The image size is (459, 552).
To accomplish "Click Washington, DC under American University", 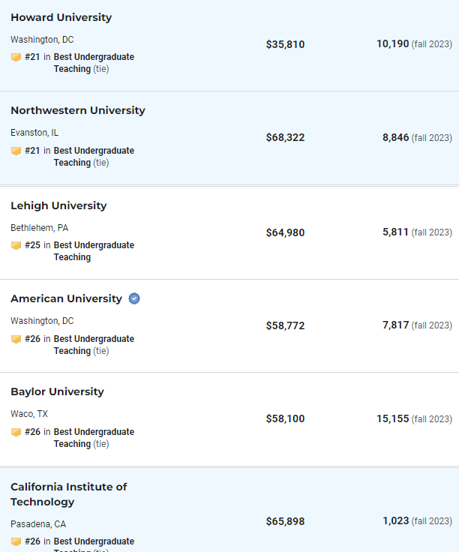I will click(42, 321).
